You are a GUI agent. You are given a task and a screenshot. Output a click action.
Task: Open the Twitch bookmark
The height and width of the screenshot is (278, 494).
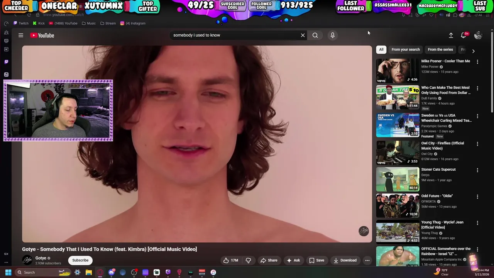coord(21,23)
